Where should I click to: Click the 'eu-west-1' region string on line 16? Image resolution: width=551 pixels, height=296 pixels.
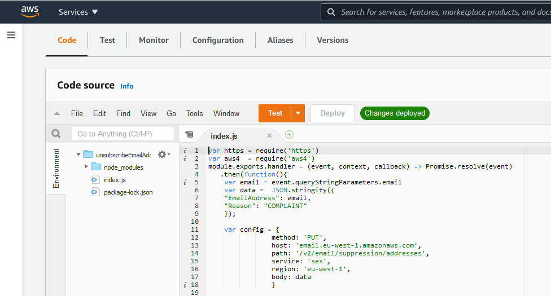coord(325,270)
